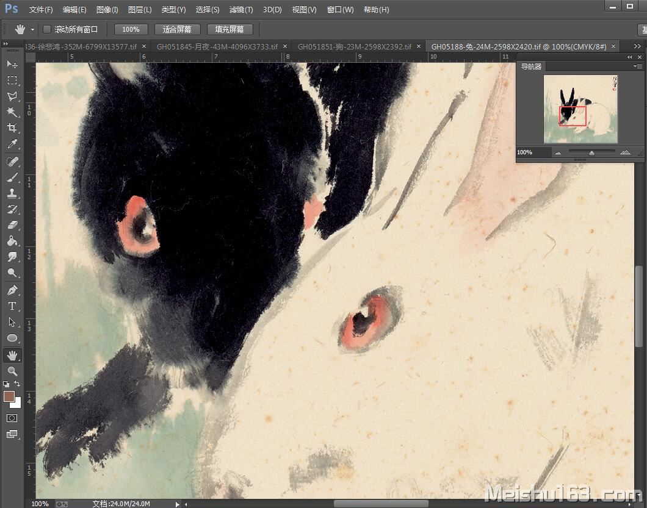Open the 滤镜(T) menu
This screenshot has height=508, width=647.
[x=241, y=10]
